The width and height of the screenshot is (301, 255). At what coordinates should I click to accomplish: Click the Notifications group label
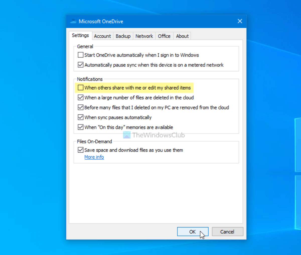click(x=90, y=79)
